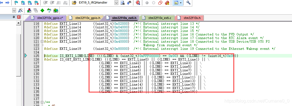Image resolution: width=292 pixels, height=106 pixels.
Task: Disable all breakpoints with the red rings
Action: [x=160, y=3]
